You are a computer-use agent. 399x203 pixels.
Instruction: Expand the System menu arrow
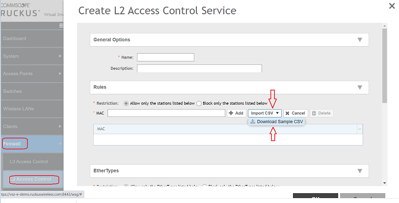(60, 56)
